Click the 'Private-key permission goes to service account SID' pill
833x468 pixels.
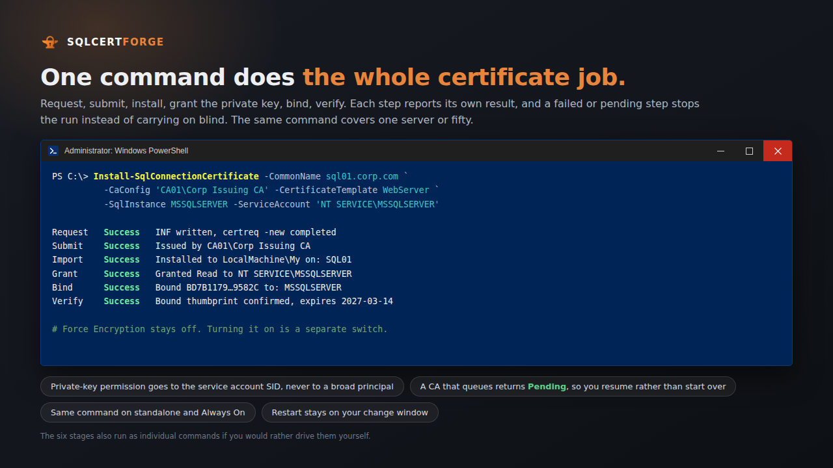(222, 387)
